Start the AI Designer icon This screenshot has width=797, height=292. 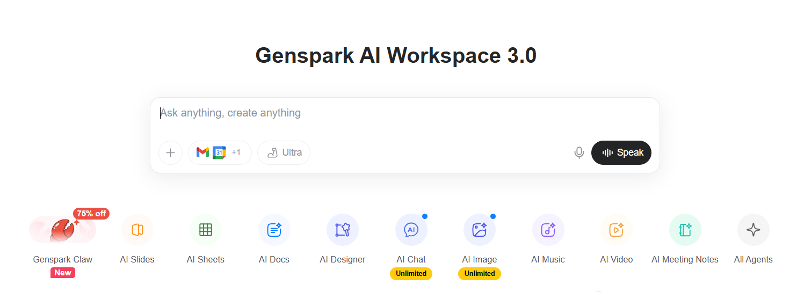coord(343,230)
